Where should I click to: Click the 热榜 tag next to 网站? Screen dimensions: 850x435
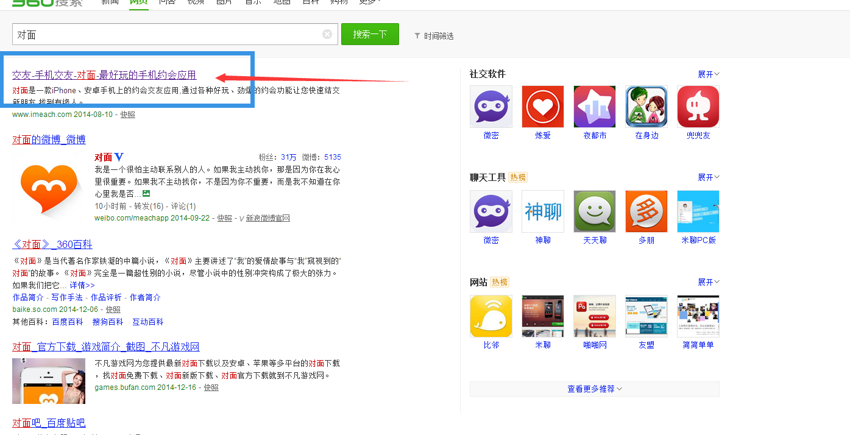[x=500, y=282]
